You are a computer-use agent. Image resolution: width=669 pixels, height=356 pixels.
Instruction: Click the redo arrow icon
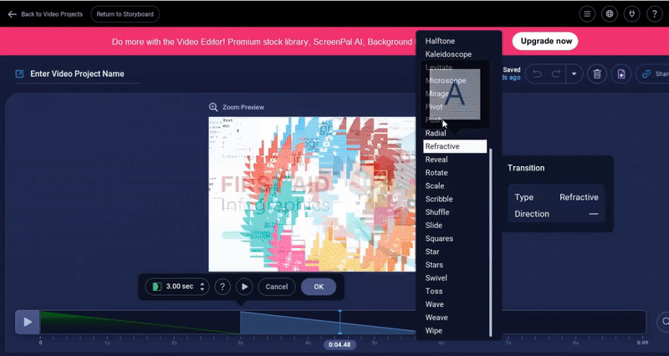(x=555, y=74)
